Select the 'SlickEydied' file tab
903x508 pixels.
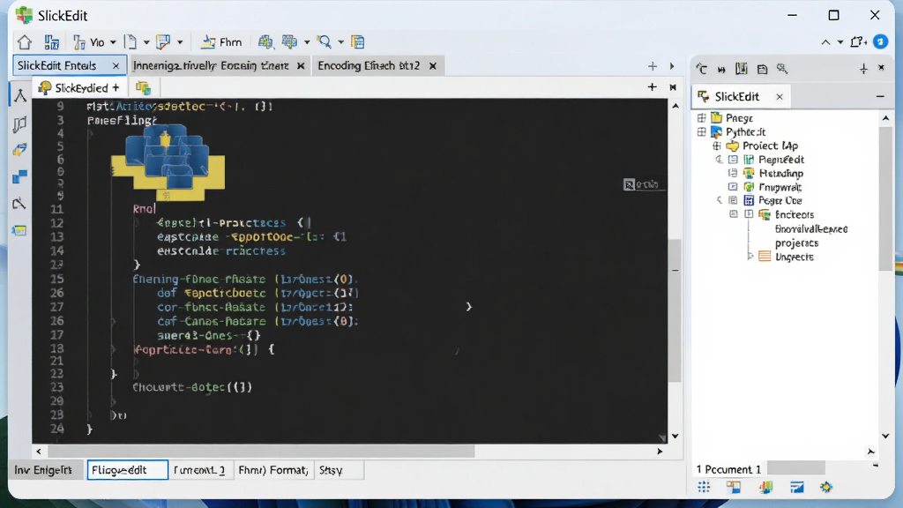(x=78, y=87)
